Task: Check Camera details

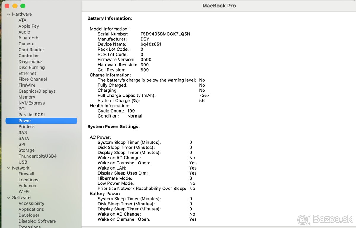Action: tap(26, 44)
